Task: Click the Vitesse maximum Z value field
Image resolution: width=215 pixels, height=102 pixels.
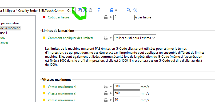Action: coord(126,100)
